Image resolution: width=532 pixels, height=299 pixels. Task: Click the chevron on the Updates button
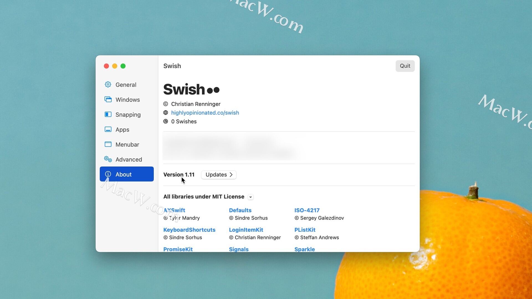(231, 175)
